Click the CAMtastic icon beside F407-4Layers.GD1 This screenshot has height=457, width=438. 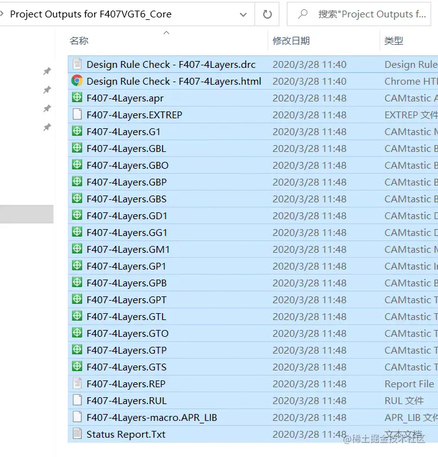click(77, 215)
